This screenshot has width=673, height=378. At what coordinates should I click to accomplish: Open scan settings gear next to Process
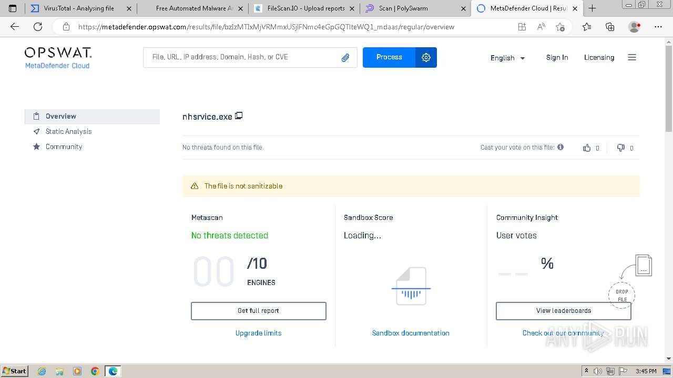[426, 57]
